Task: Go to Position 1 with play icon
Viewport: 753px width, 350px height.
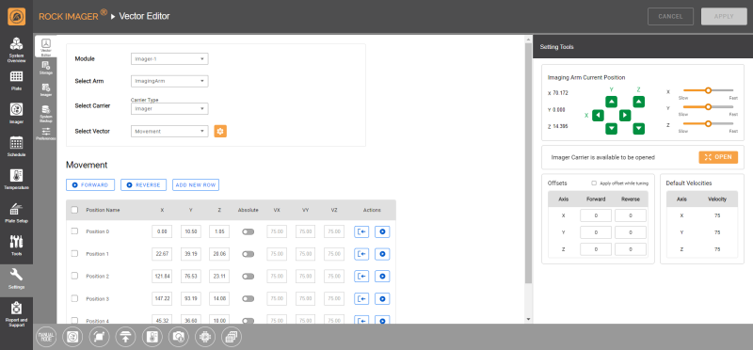Action: coord(382,254)
